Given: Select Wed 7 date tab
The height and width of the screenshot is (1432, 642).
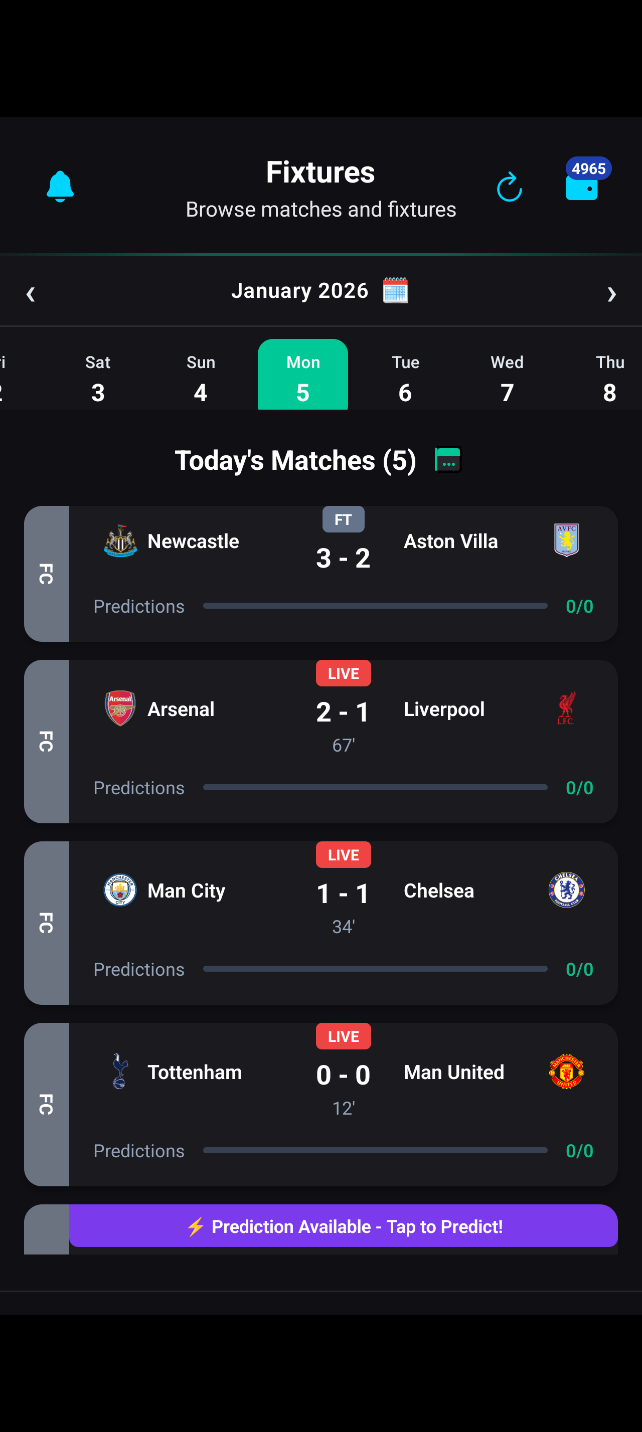Looking at the screenshot, I should [507, 378].
